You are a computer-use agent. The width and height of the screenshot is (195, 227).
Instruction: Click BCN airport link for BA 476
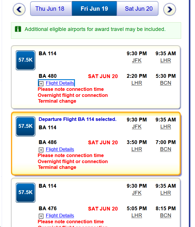(165, 216)
